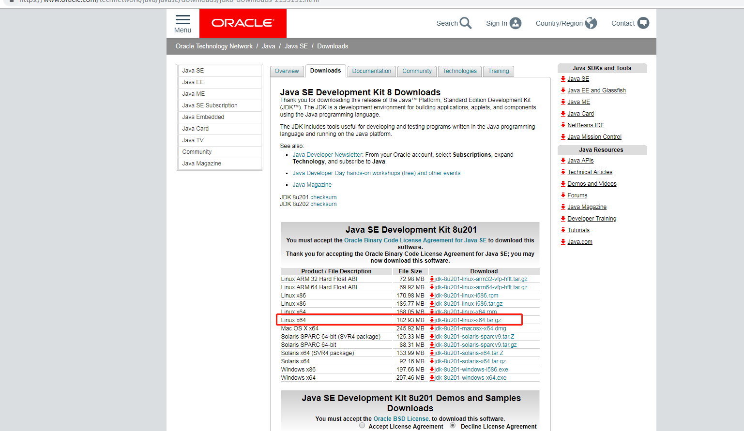Download jdk-8u201-linux-arm64-vfp-hflt.tar.gz file link
Screen dimensions: 744x431
pyautogui.click(x=481, y=287)
